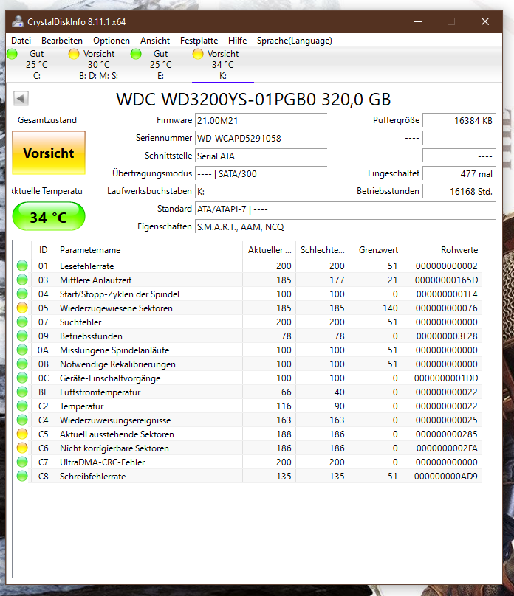
Task: Select raw value 000000000076
Action: (446, 308)
